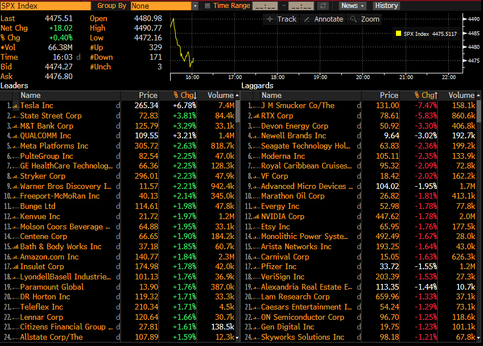Click the Annotate pencil icon
The height and width of the screenshot is (346, 483).
(307, 19)
